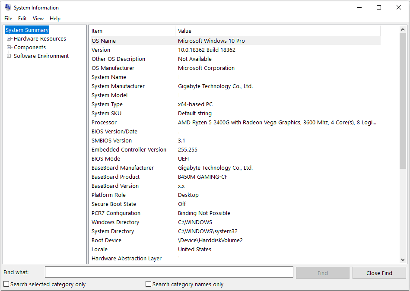
Task: Click the Close Find button
Action: (x=379, y=273)
